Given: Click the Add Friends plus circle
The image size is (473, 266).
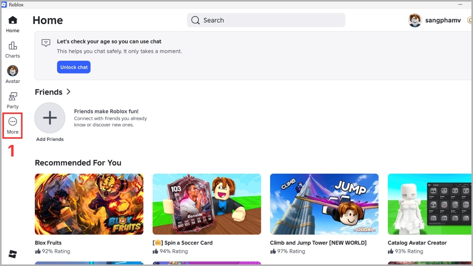Looking at the screenshot, I should click(x=50, y=118).
